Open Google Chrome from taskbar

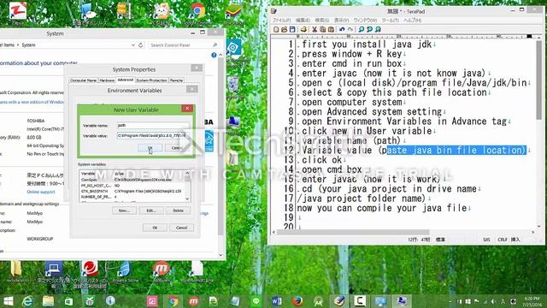tap(173, 301)
